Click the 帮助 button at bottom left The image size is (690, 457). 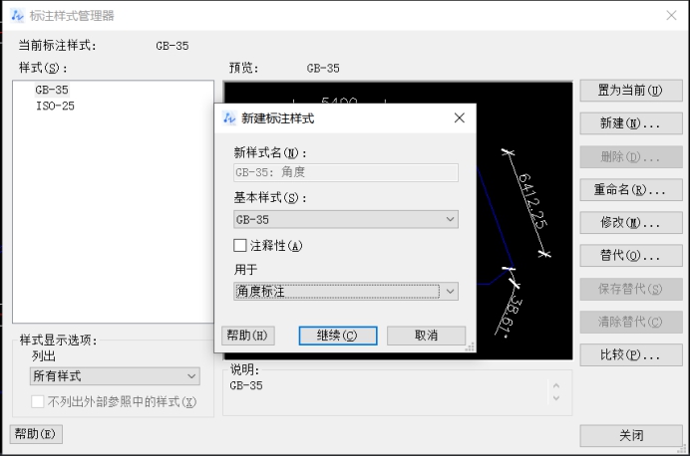(x=37, y=433)
